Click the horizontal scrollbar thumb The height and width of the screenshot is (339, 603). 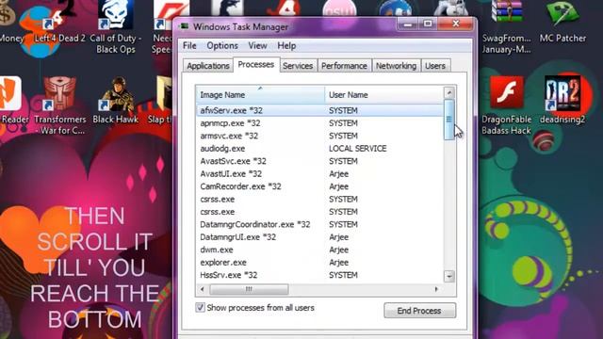[x=249, y=289]
